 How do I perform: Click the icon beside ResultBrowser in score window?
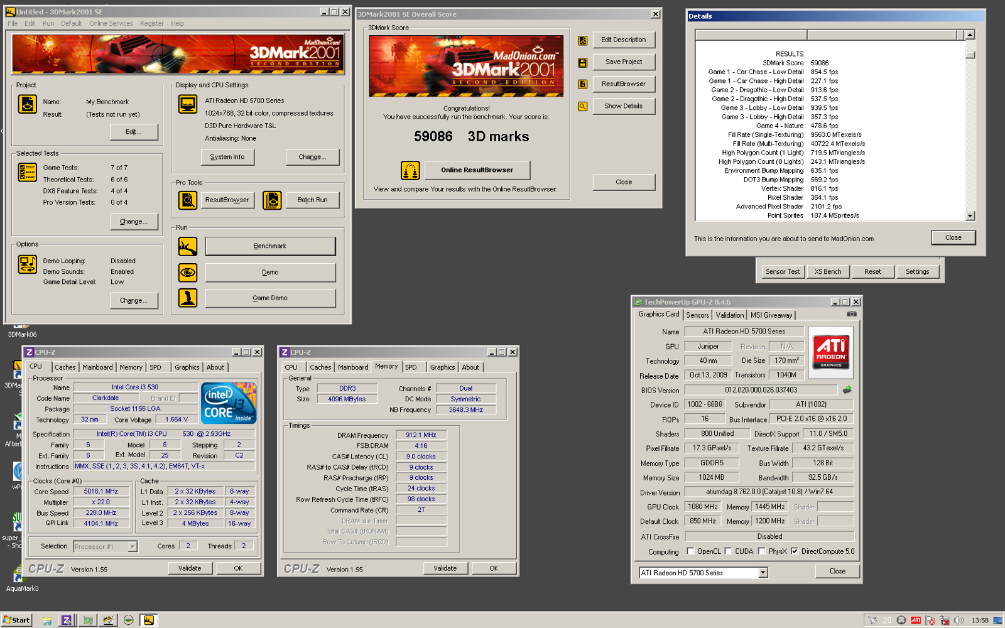click(x=583, y=84)
